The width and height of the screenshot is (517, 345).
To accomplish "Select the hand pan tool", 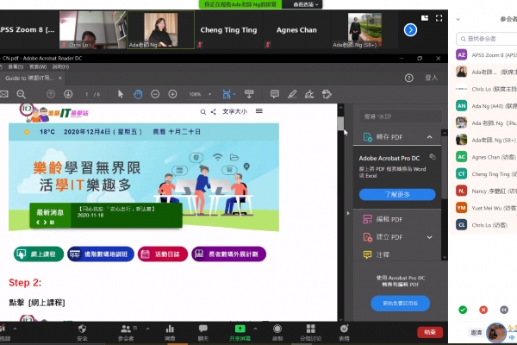I will click(138, 94).
